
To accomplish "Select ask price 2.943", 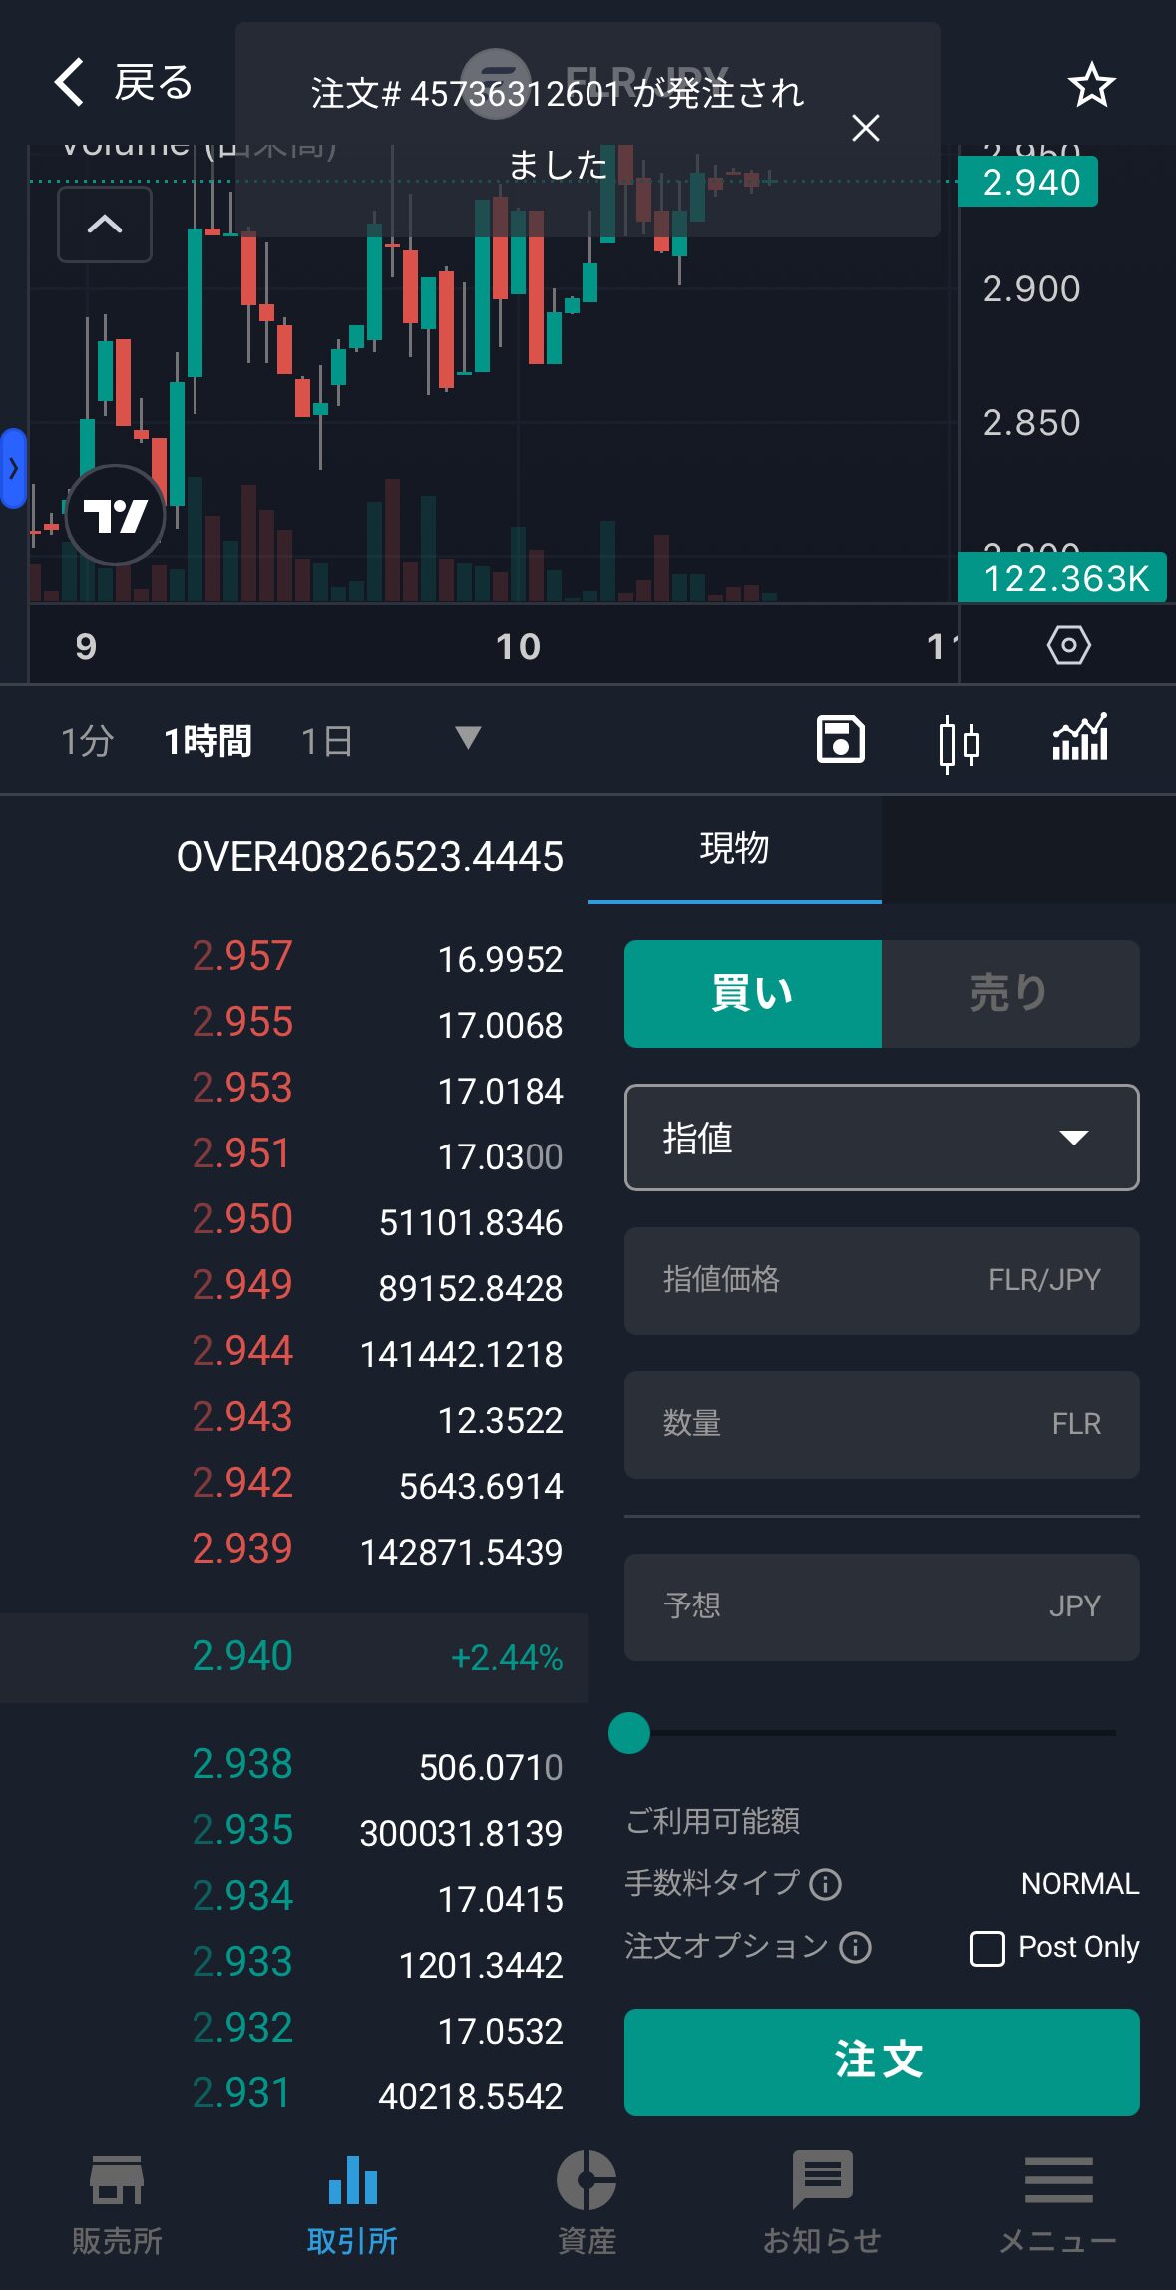I will [x=242, y=1417].
